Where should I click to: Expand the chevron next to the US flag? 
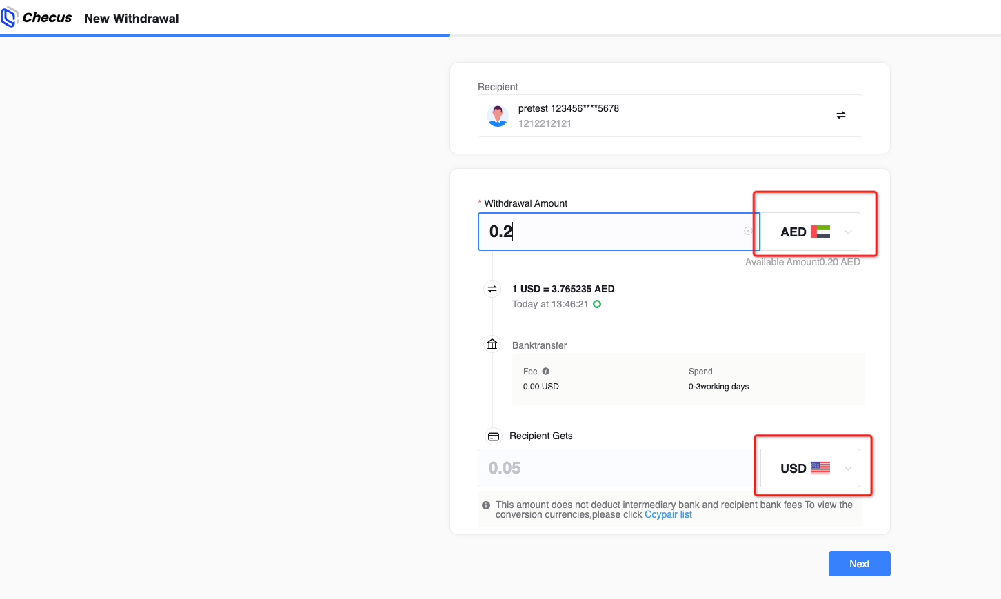tap(848, 469)
